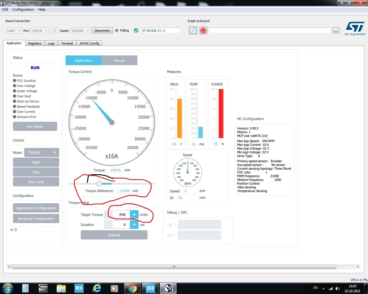Click the RUN status text

click(x=35, y=68)
